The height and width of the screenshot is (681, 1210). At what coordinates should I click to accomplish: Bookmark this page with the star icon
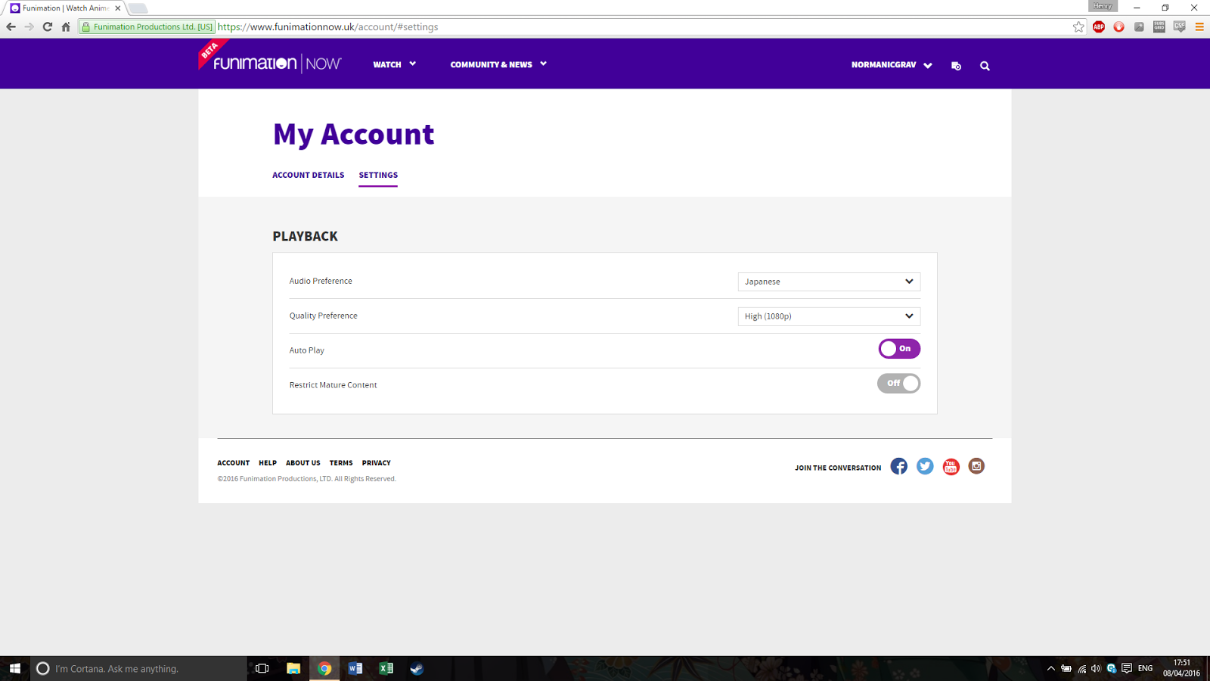[x=1078, y=26]
